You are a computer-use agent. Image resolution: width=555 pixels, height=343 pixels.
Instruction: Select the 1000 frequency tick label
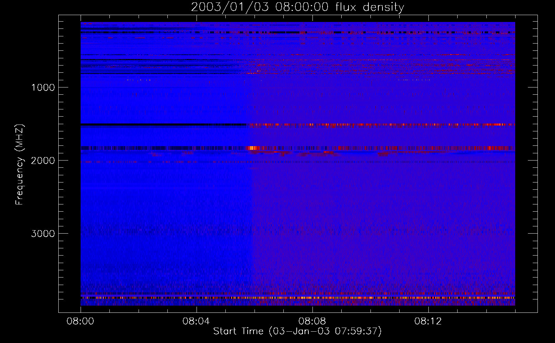(43, 87)
